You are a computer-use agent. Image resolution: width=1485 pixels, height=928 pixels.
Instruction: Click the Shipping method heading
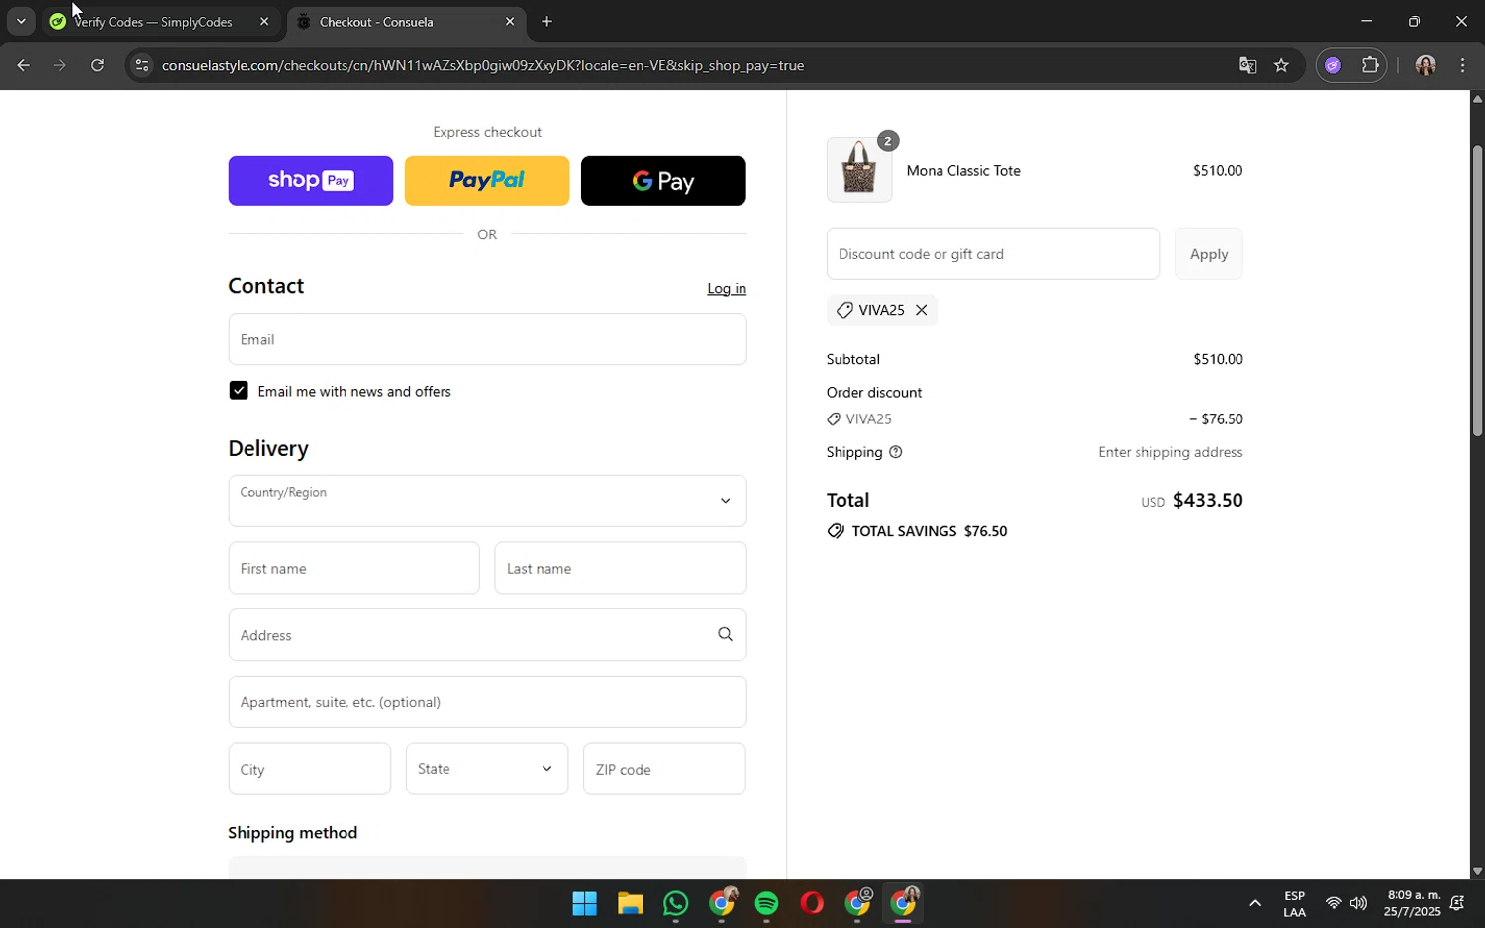(293, 833)
